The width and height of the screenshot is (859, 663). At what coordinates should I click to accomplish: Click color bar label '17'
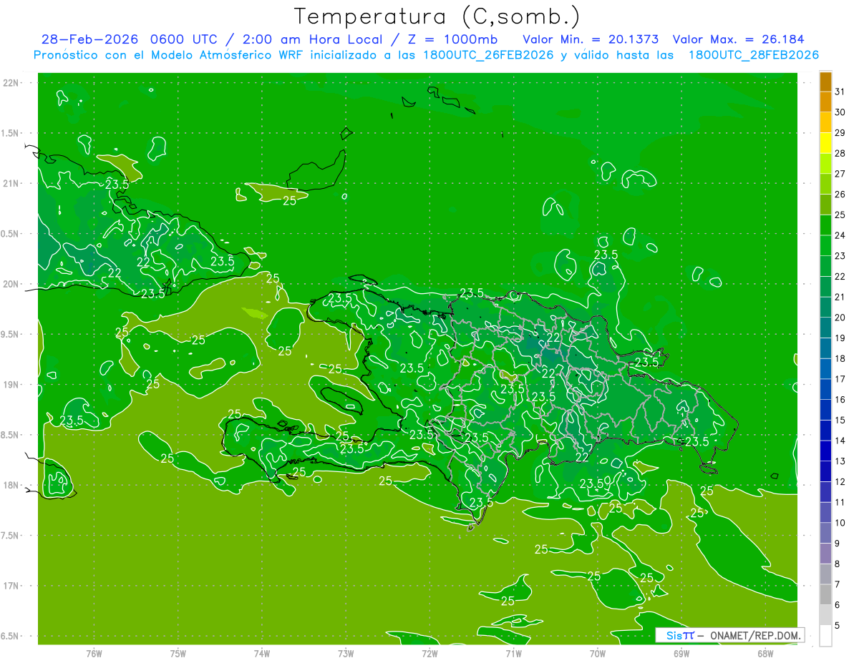tap(840, 379)
